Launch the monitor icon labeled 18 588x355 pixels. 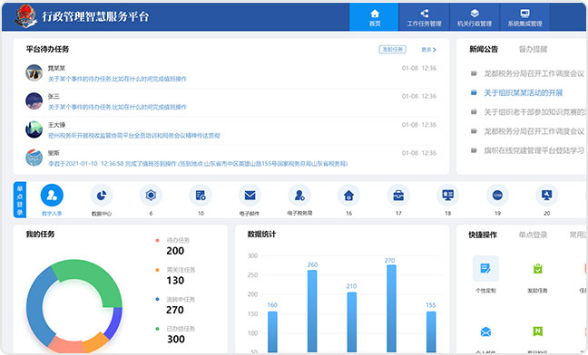(447, 196)
